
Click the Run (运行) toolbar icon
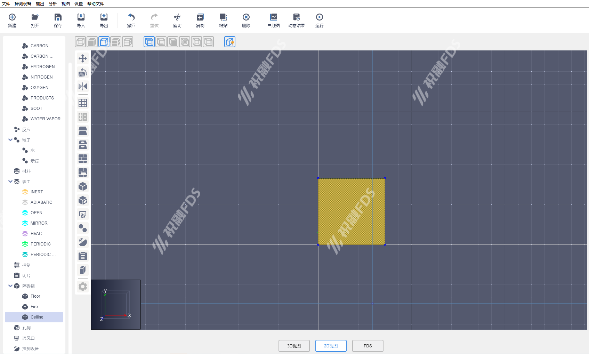[x=319, y=21]
